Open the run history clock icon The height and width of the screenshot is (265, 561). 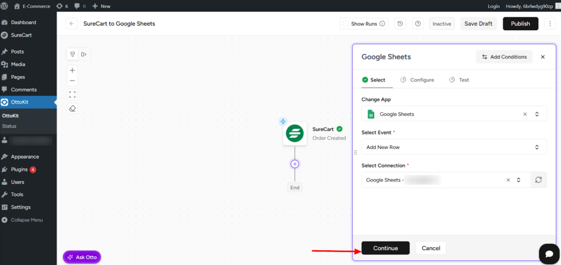click(400, 24)
